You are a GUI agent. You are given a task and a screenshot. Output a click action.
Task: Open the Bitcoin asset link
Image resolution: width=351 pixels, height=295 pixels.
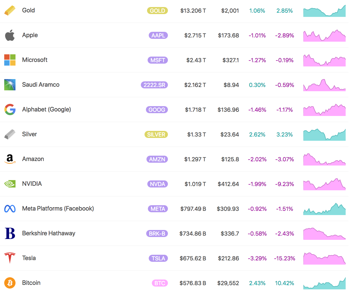pyautogui.click(x=31, y=283)
